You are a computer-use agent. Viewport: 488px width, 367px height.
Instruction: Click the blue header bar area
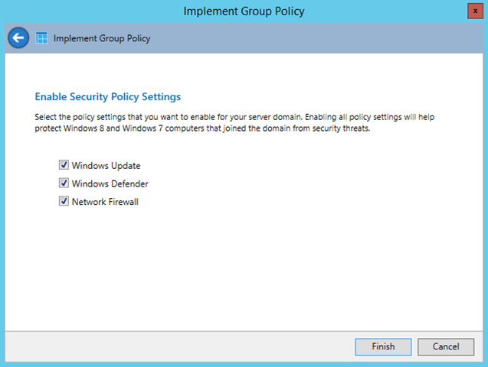(311, 38)
